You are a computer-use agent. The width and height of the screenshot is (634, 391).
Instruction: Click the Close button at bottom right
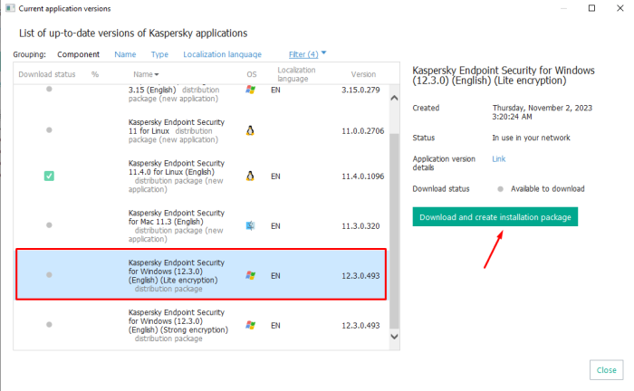606,369
